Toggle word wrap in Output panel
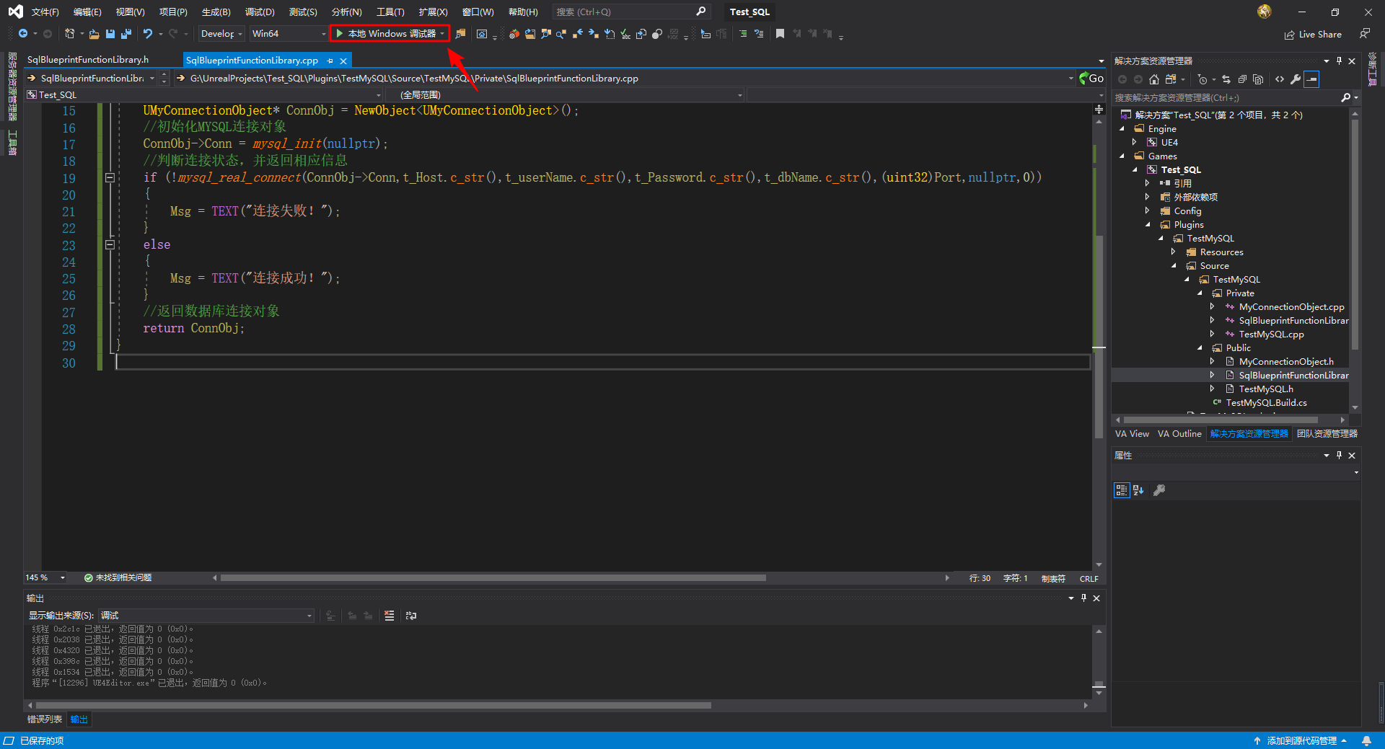This screenshot has height=749, width=1385. tap(410, 615)
